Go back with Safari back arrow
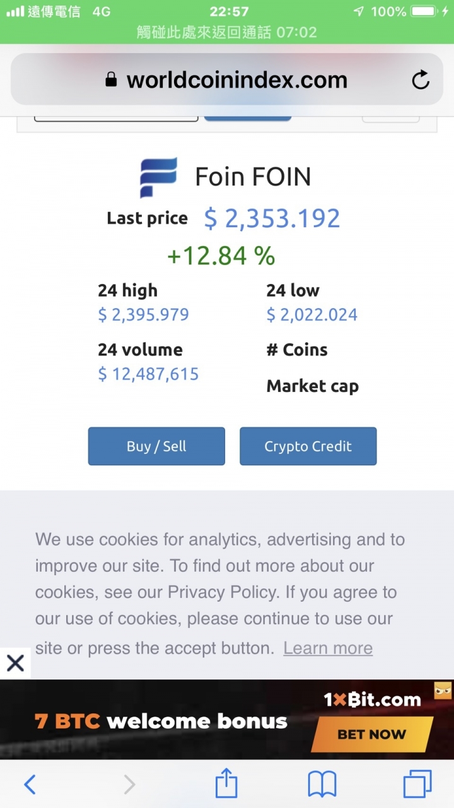 click(30, 785)
